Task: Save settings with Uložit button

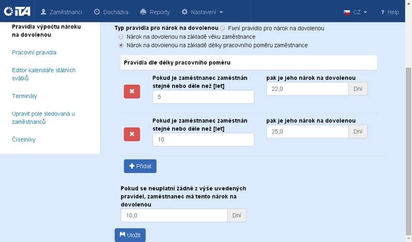Action: click(130, 235)
